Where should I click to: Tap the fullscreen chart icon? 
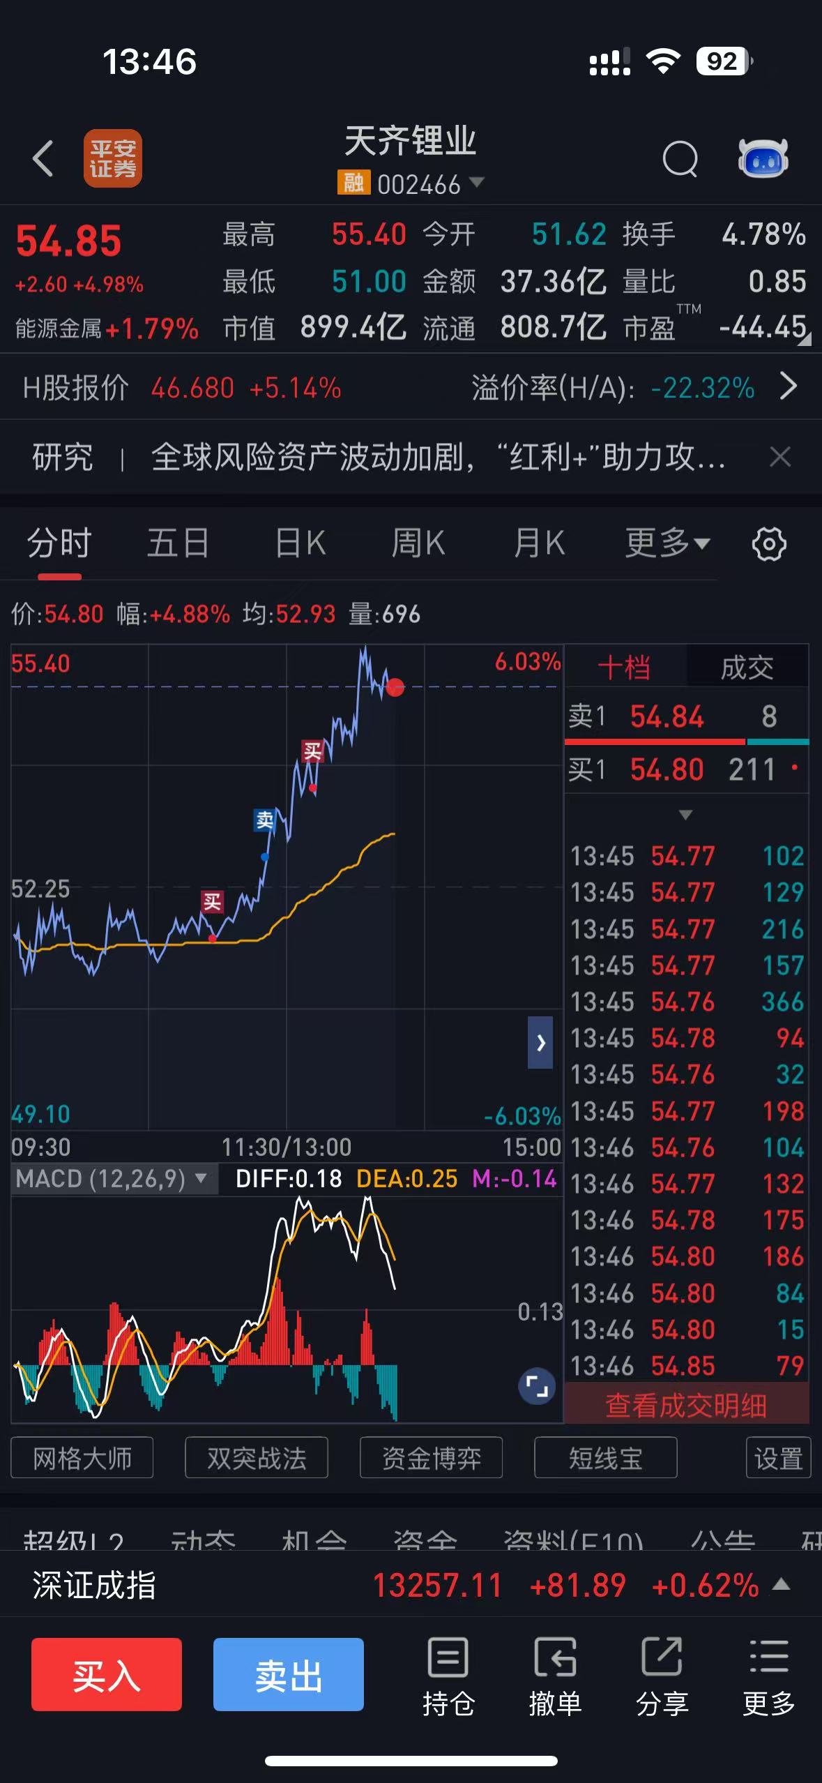point(537,1385)
